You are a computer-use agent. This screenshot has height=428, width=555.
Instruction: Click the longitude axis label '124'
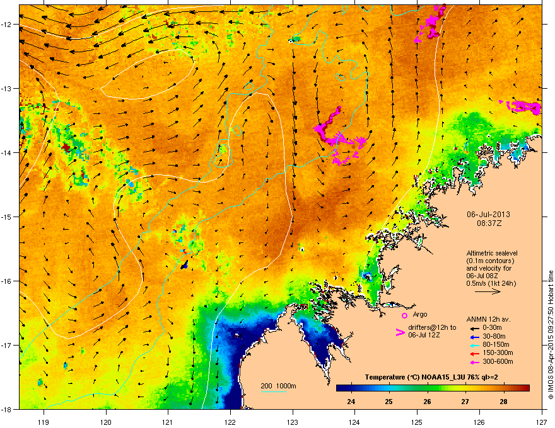point(354,422)
